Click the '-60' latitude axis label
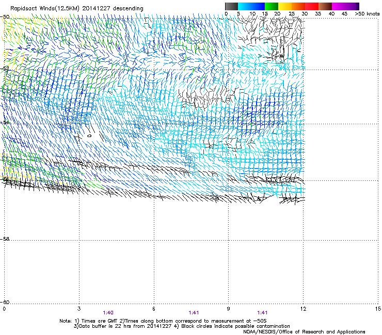This screenshot has height=335, width=382. (x=5, y=302)
